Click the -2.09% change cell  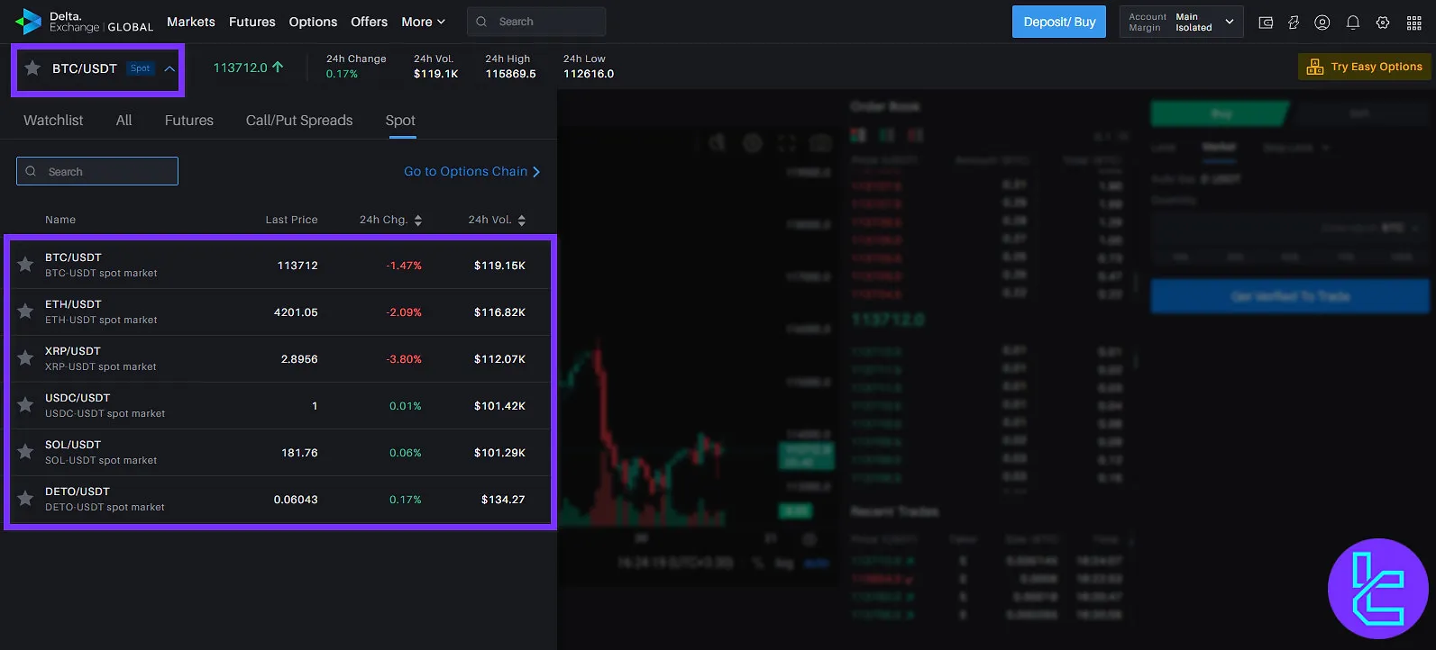pyautogui.click(x=404, y=312)
